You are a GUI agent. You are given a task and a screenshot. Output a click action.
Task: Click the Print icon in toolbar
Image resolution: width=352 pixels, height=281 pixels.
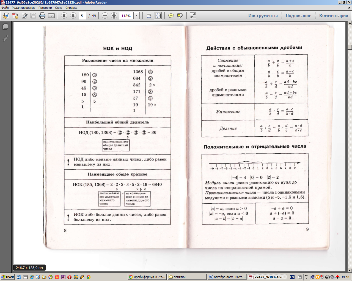click(x=42, y=16)
